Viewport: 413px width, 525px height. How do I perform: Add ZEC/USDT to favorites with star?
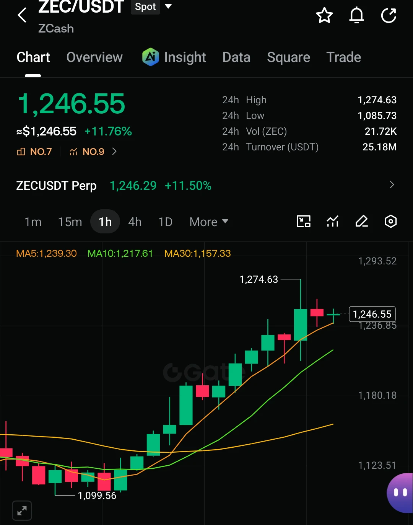tap(324, 15)
